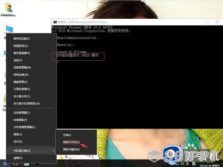Viewport: 223px width, 167px height.
Task: Open the green app on the taskbar
Action: [x=27, y=164]
